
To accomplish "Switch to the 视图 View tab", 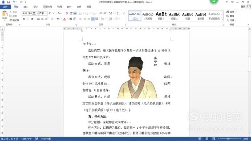I will tap(89, 7).
